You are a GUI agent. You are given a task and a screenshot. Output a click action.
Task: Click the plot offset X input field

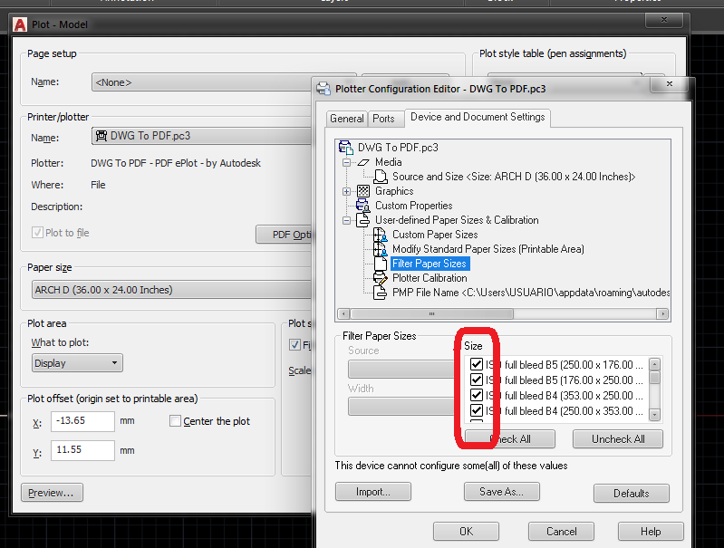[x=82, y=421]
